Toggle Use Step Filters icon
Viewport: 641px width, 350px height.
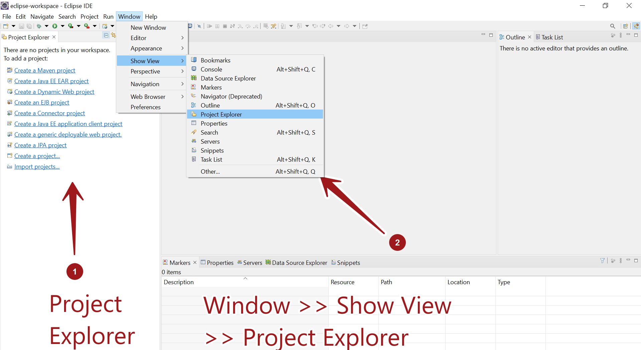tap(274, 26)
